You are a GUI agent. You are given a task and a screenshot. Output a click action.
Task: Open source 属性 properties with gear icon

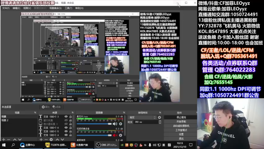tap(46, 107)
